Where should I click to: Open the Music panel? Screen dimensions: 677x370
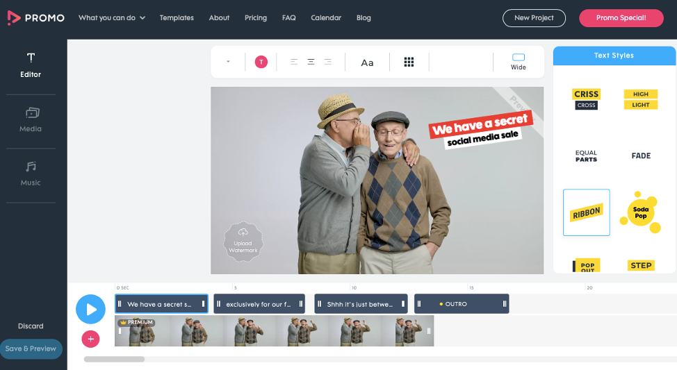[x=31, y=174]
